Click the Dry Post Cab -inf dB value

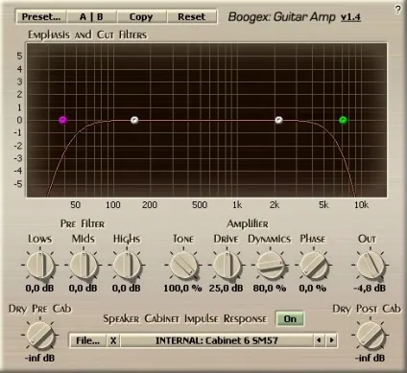click(x=370, y=358)
